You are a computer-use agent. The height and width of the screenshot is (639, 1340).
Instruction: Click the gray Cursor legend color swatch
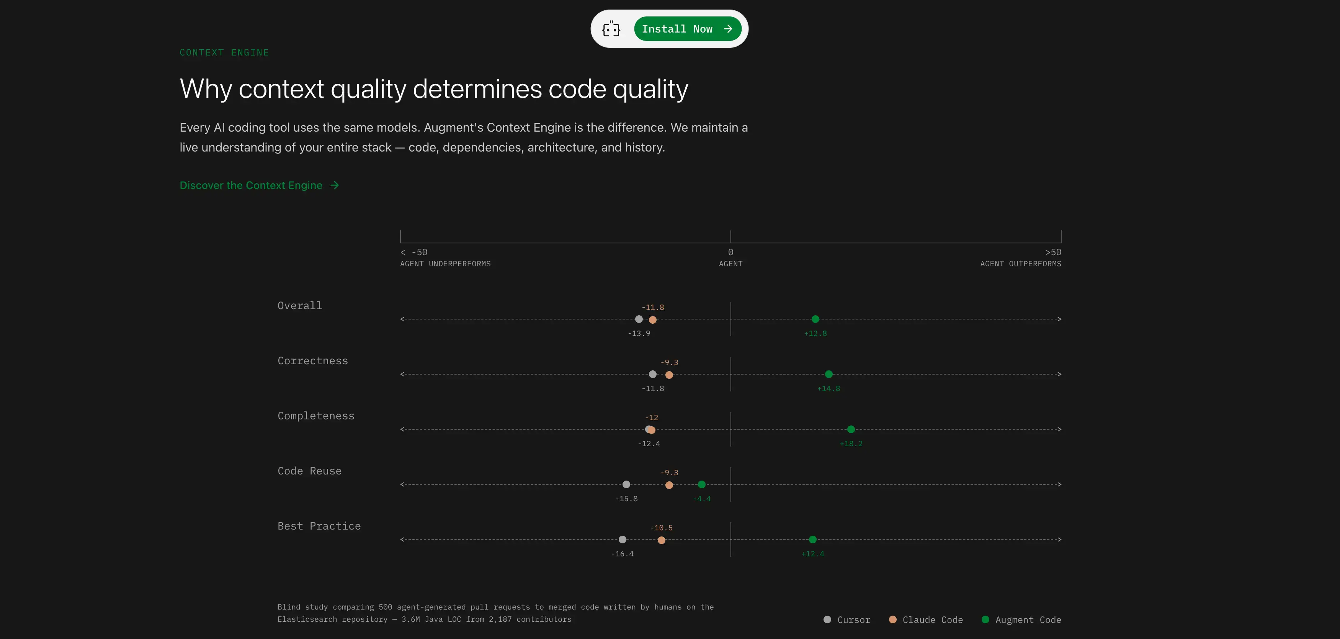(828, 620)
